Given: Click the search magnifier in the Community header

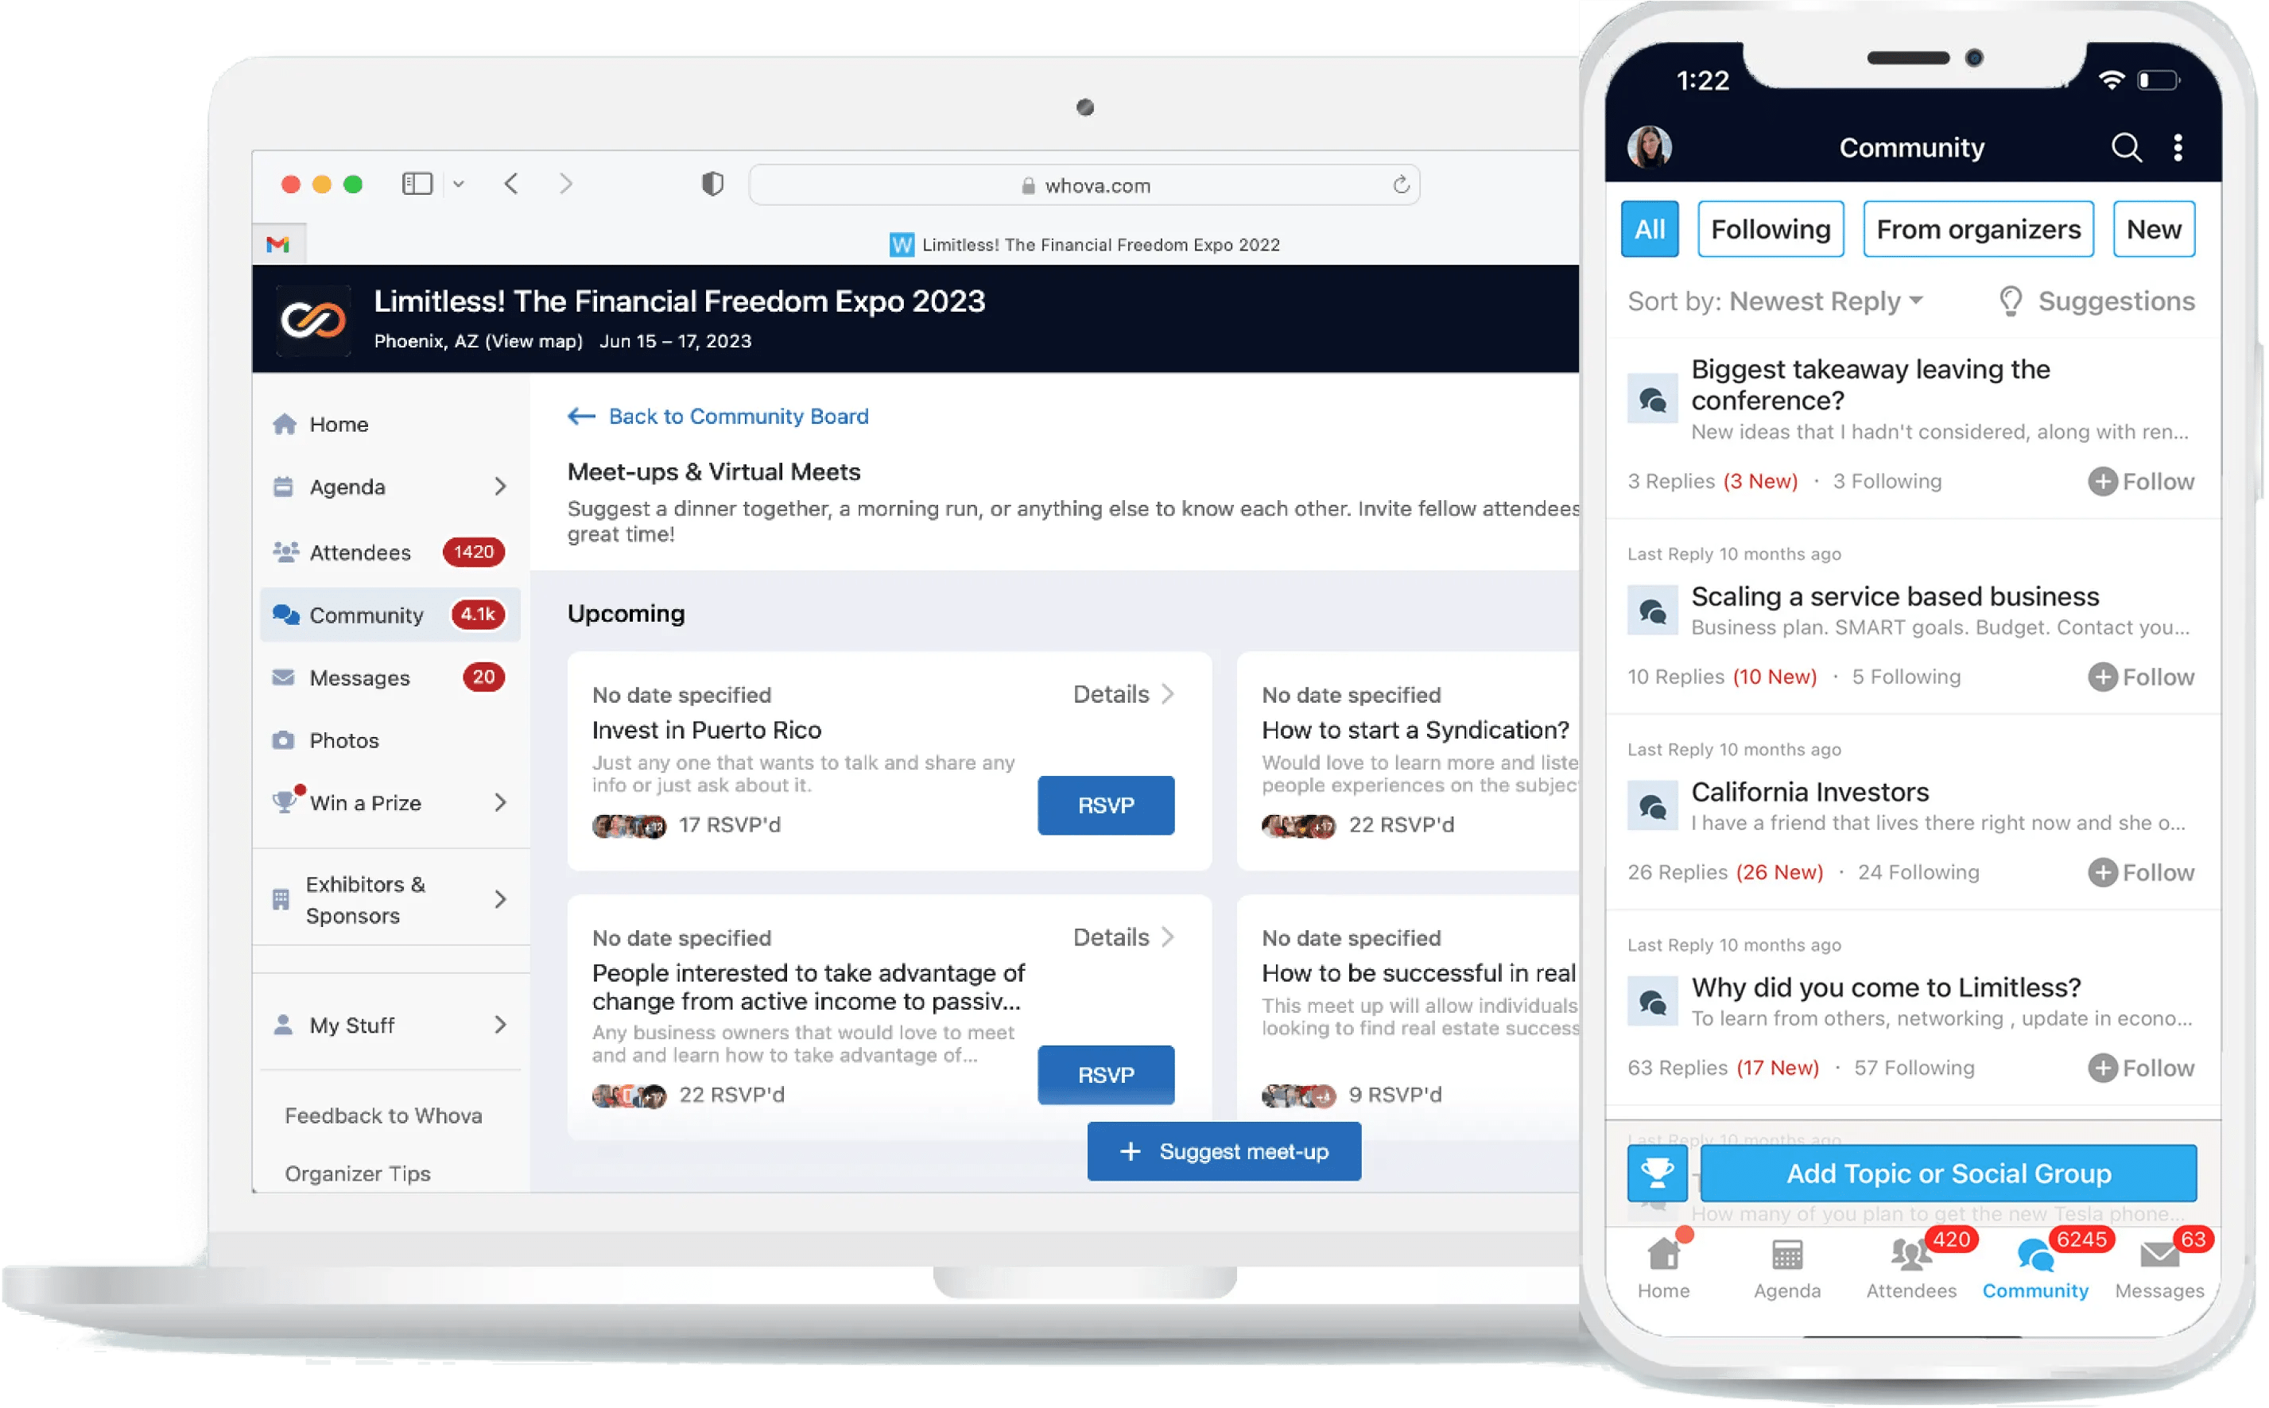Looking at the screenshot, I should click(x=2126, y=147).
